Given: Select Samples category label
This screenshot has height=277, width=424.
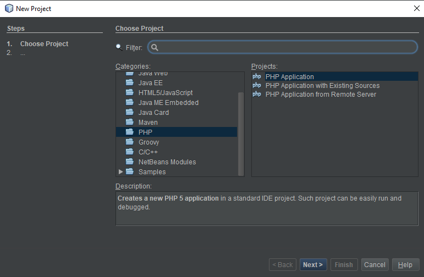Looking at the screenshot, I should (152, 172).
